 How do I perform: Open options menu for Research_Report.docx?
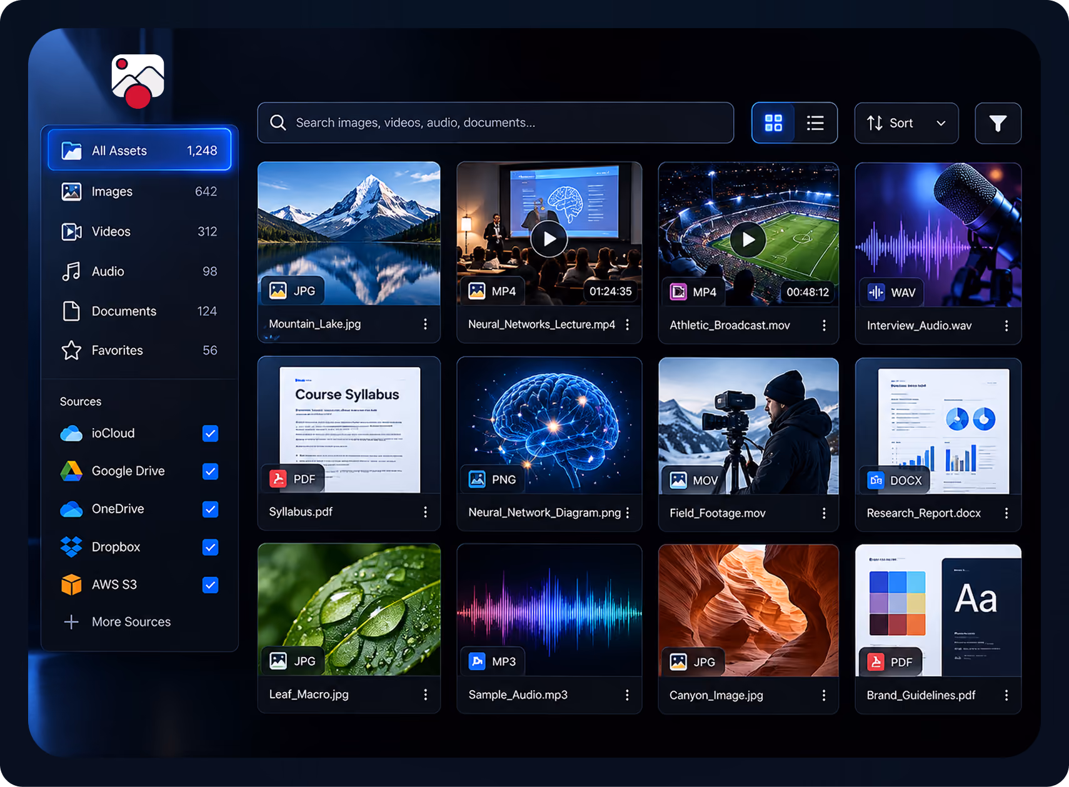click(x=1006, y=513)
